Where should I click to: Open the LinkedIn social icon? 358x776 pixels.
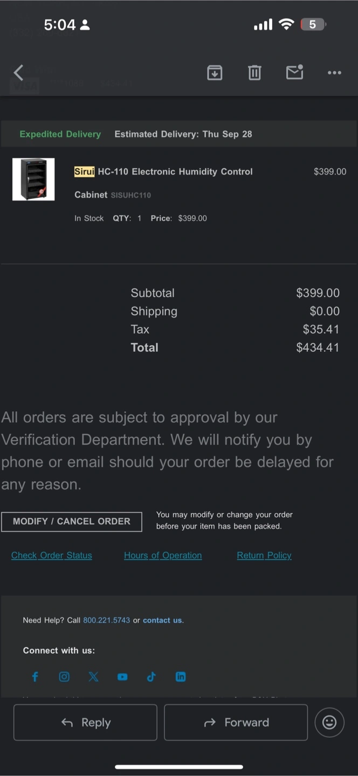coord(181,677)
